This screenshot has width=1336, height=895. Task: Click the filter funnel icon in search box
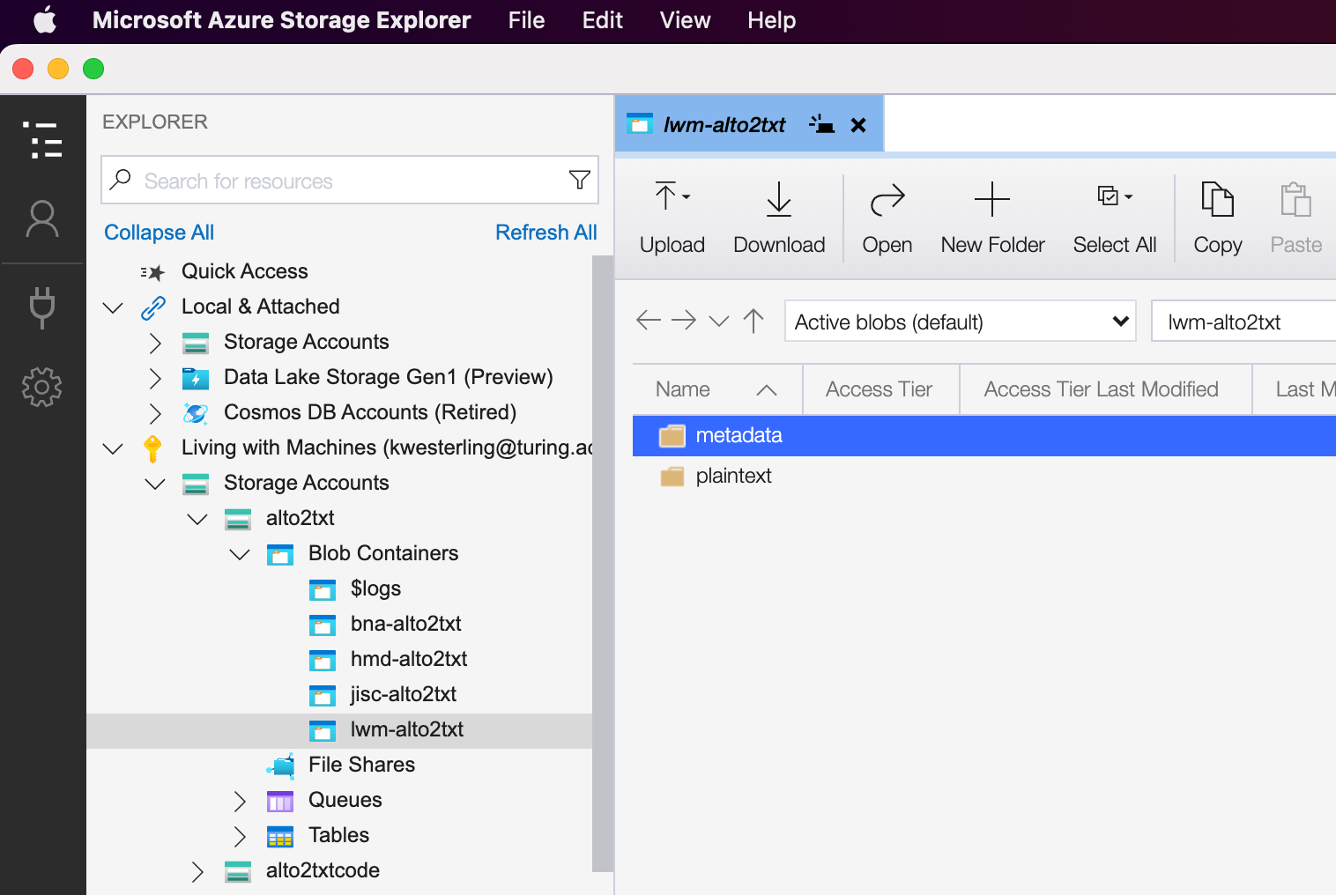click(x=579, y=181)
